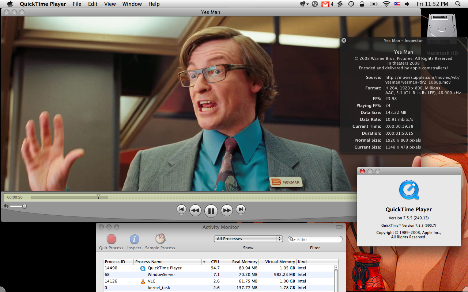Select the QuickTime Player process row
This screenshot has width=468, height=292.
[219, 268]
